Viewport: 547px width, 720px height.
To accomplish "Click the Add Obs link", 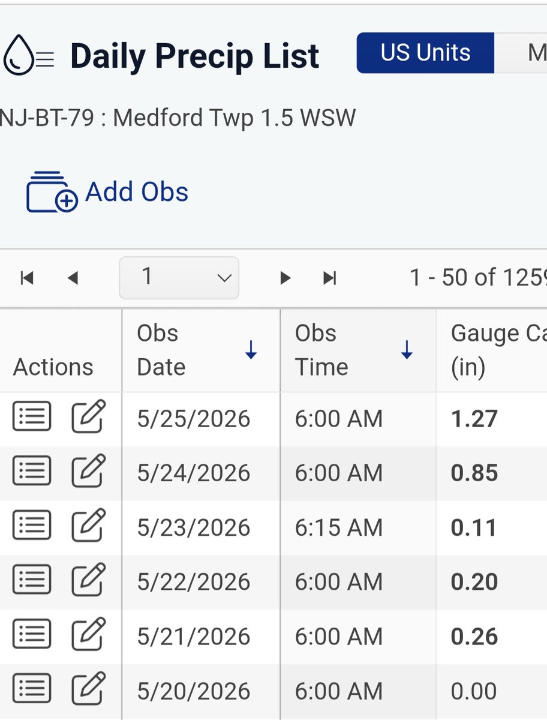I will pyautogui.click(x=137, y=192).
